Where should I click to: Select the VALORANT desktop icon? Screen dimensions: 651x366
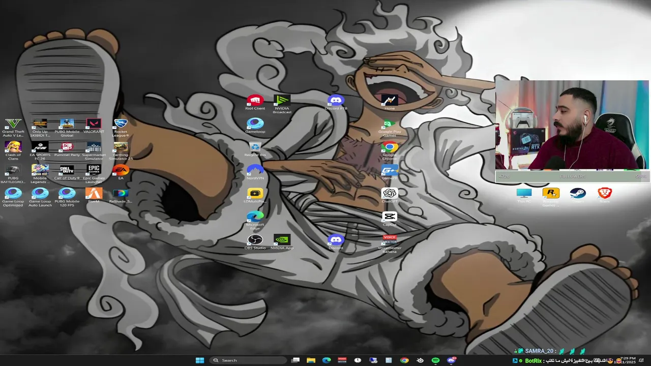pos(94,126)
